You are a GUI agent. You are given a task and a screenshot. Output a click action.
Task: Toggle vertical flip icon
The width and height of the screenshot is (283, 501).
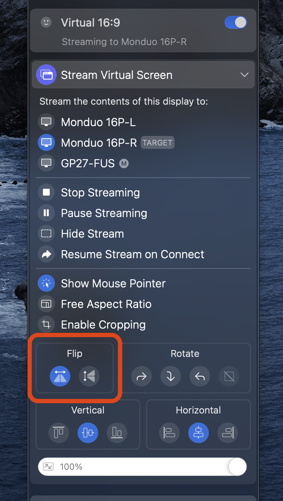[x=89, y=376]
